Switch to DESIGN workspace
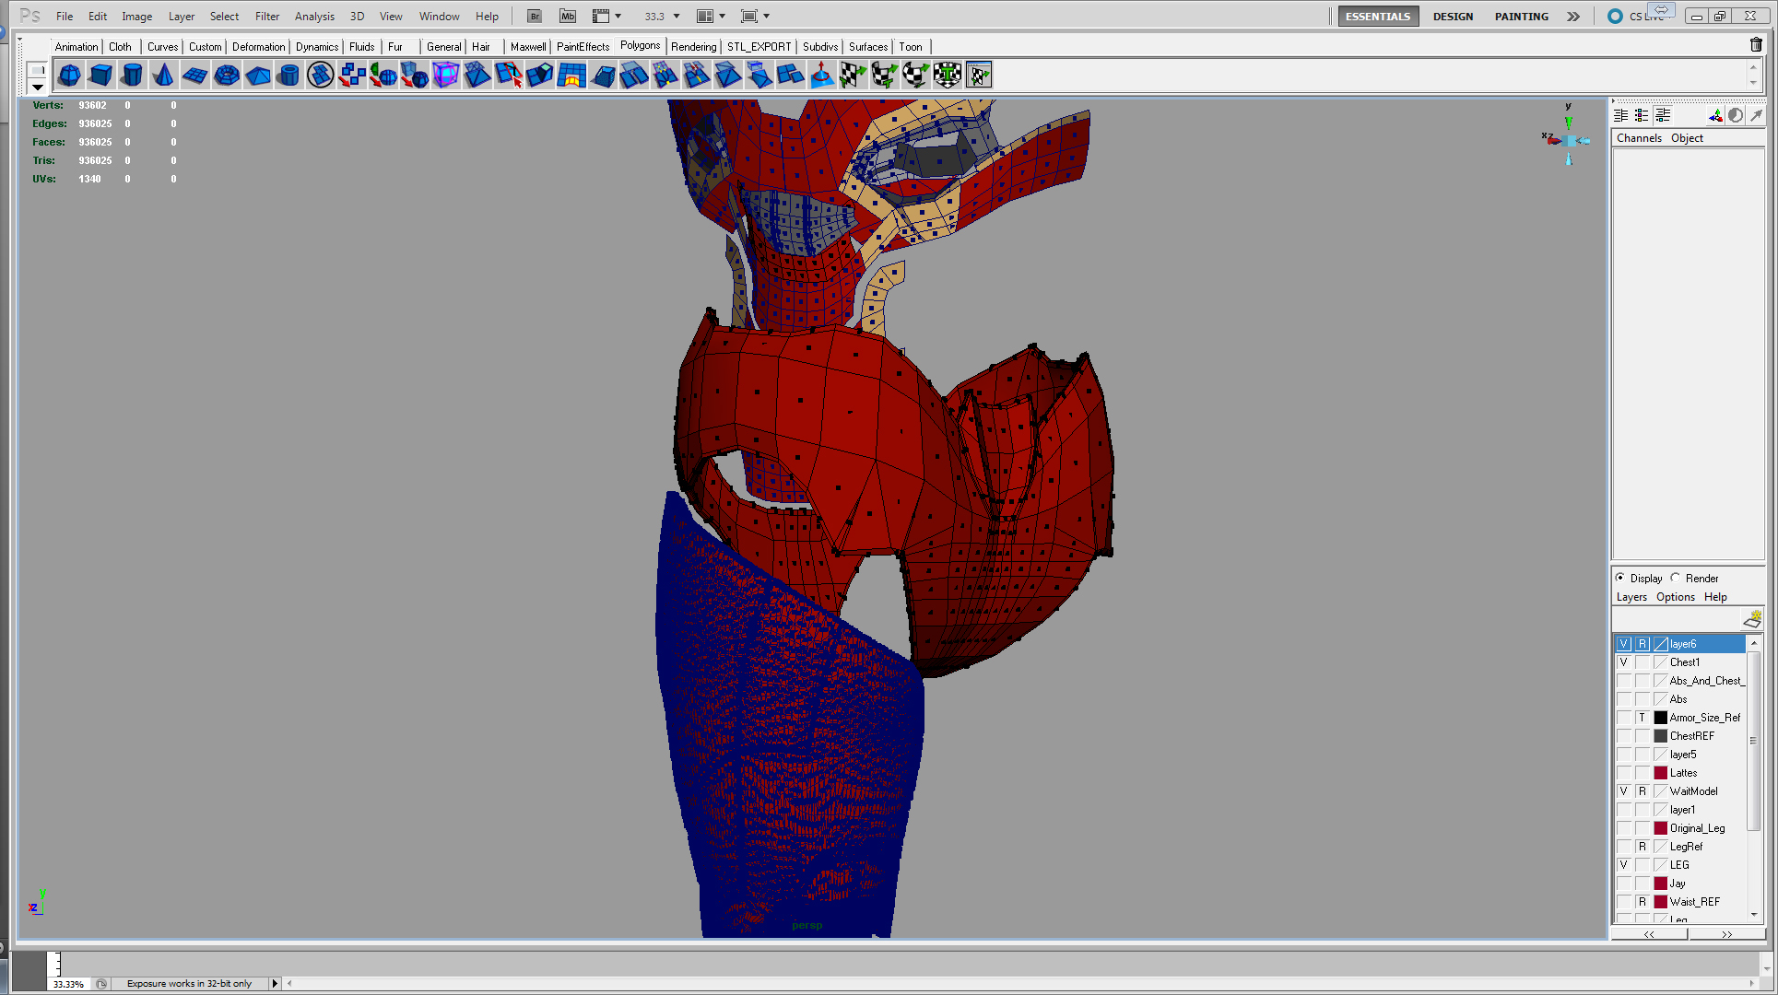The width and height of the screenshot is (1778, 995). tap(1453, 16)
